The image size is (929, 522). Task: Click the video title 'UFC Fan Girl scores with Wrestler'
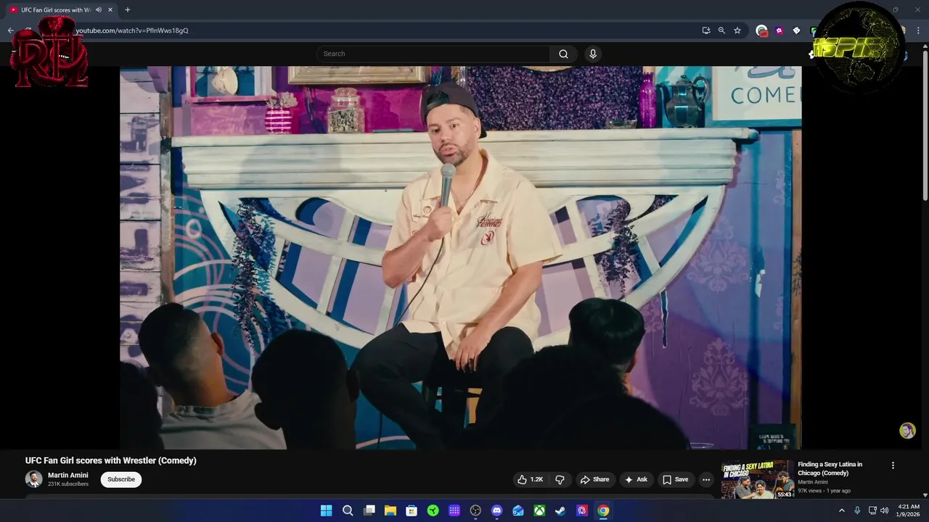pyautogui.click(x=111, y=460)
